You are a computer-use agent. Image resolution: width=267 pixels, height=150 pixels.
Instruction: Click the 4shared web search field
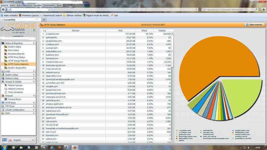[x=231, y=10]
